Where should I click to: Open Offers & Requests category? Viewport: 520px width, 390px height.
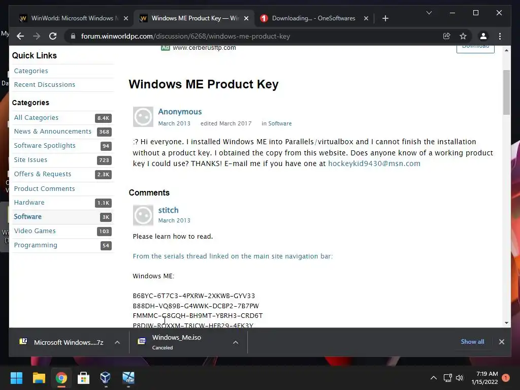tap(43, 174)
